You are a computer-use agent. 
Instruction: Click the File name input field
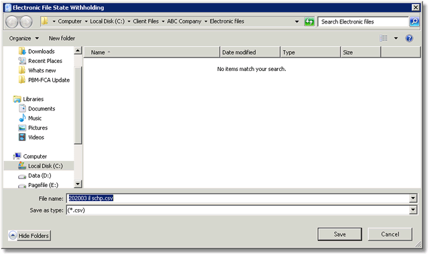tap(238, 198)
